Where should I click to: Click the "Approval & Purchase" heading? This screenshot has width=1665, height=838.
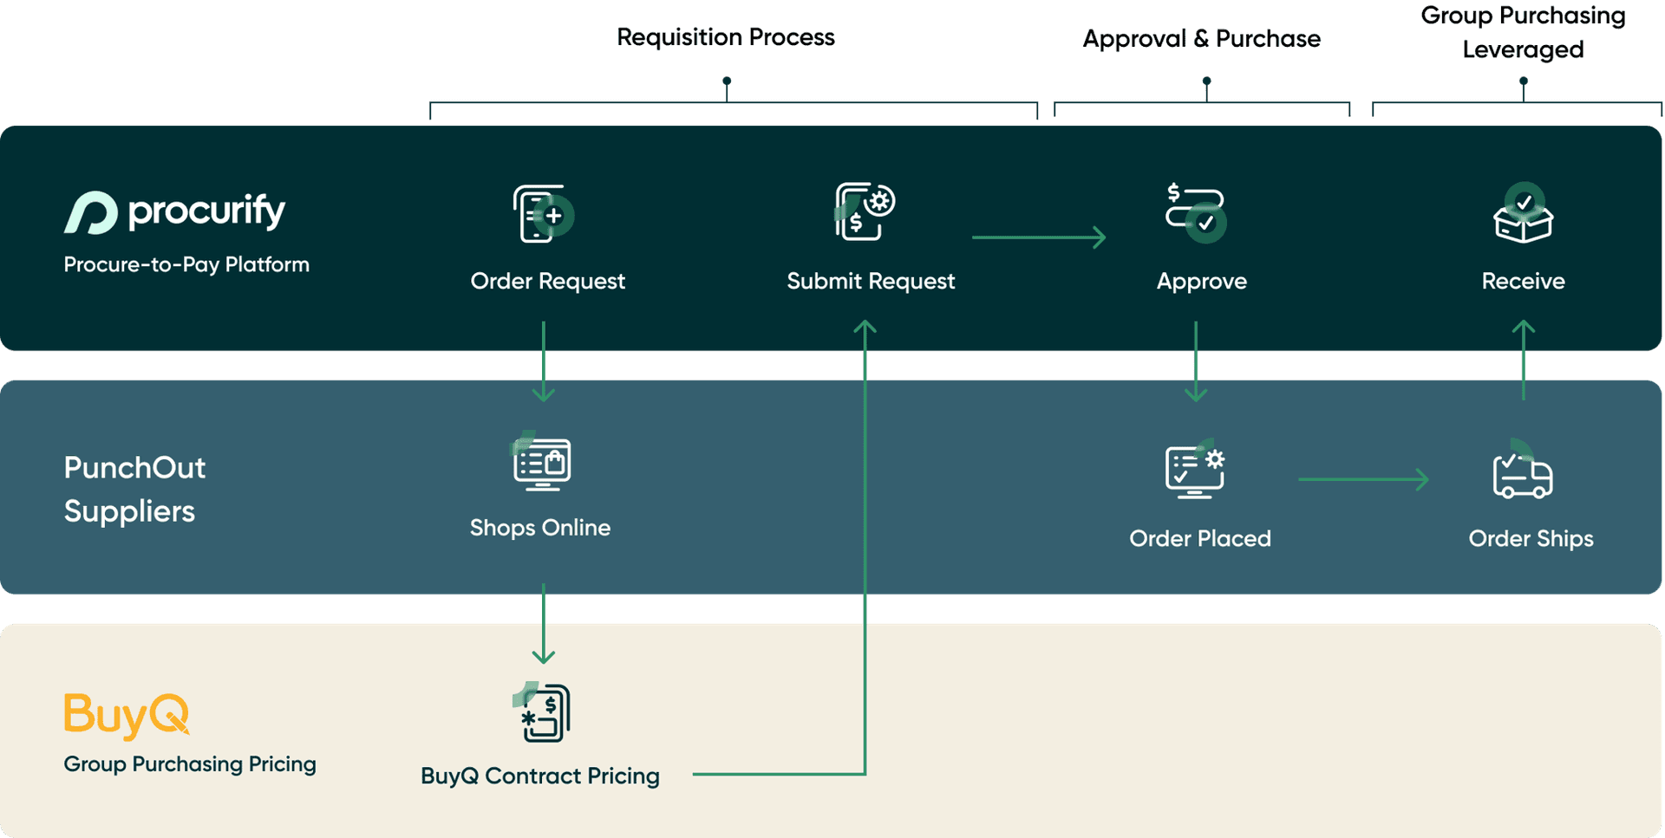click(1201, 39)
